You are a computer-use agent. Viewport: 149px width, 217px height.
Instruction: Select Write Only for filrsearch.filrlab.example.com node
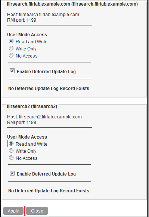pos(11,48)
